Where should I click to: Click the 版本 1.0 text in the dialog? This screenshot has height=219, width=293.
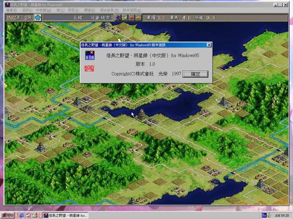click(x=145, y=64)
